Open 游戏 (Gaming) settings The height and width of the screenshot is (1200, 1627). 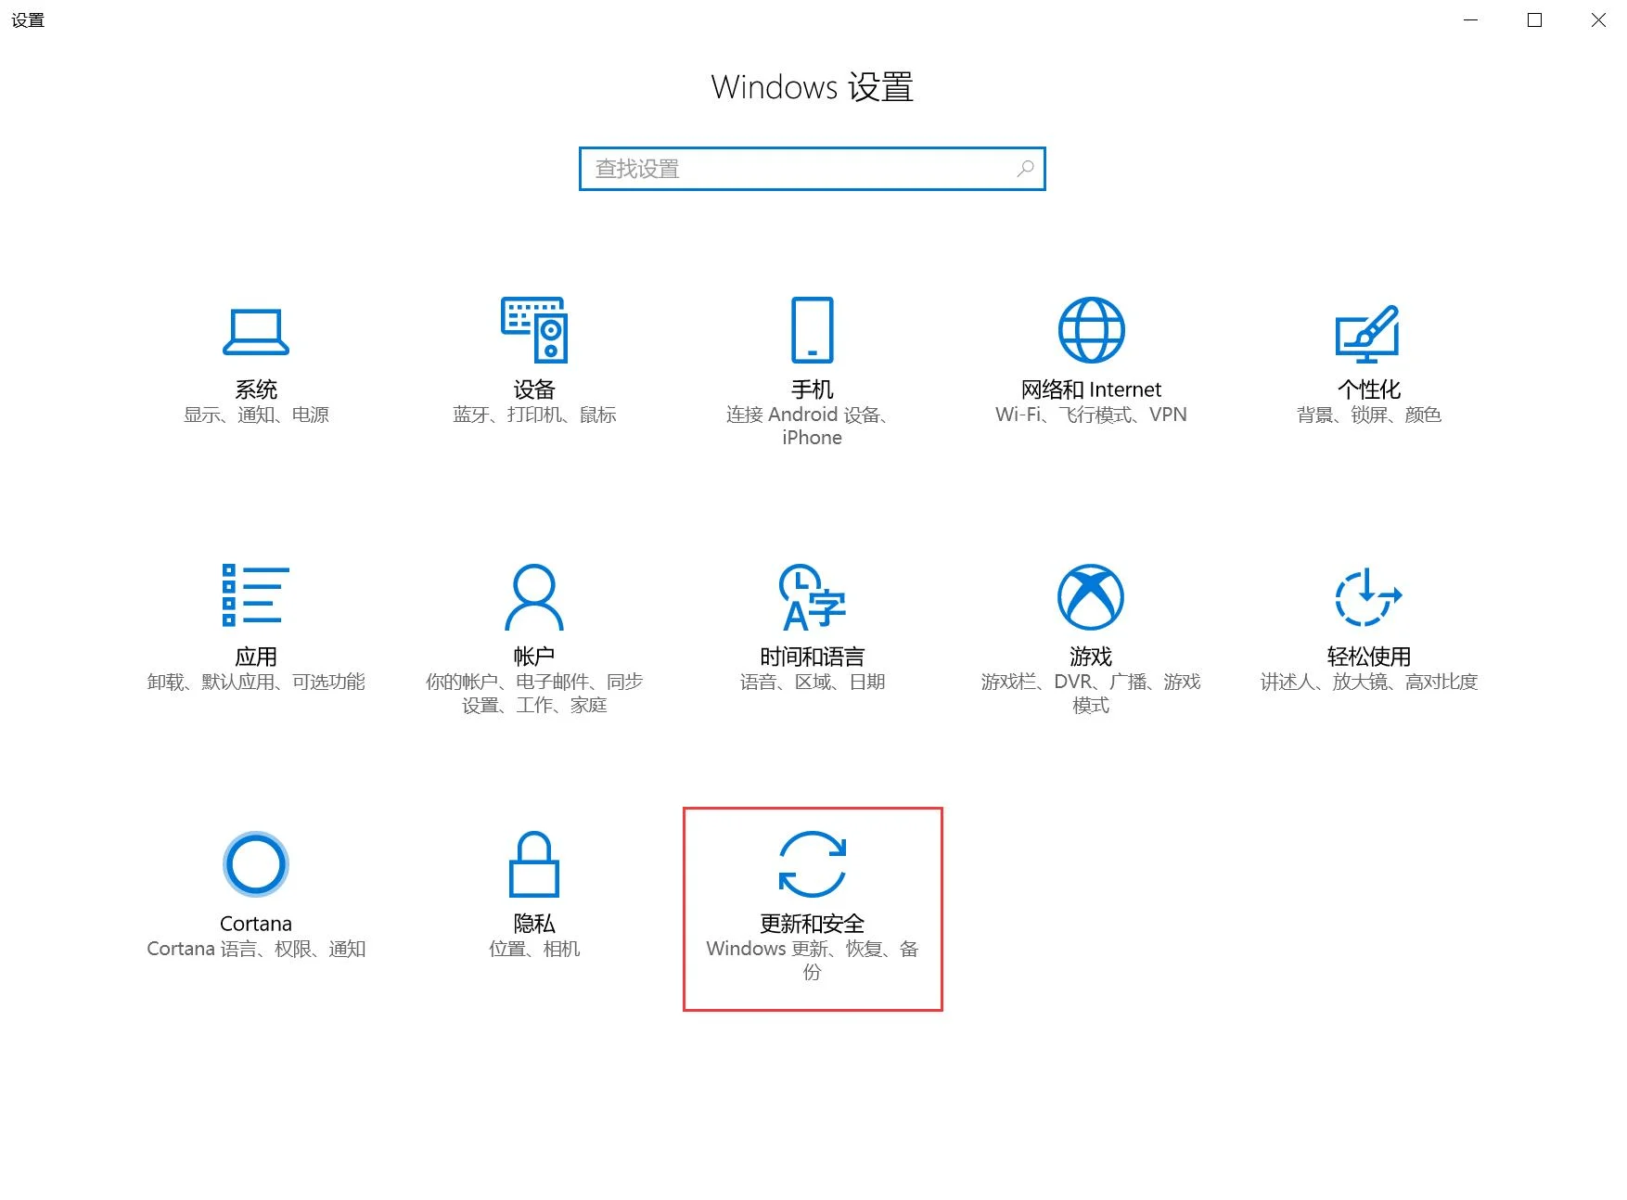point(1090,631)
